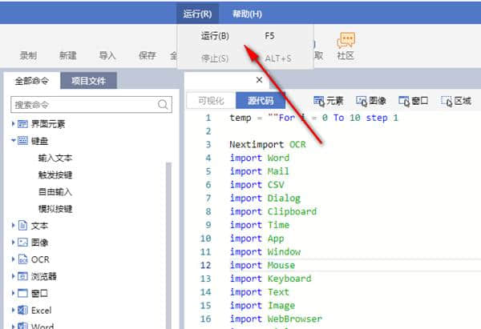Expand the OCR tree node

coord(13,259)
